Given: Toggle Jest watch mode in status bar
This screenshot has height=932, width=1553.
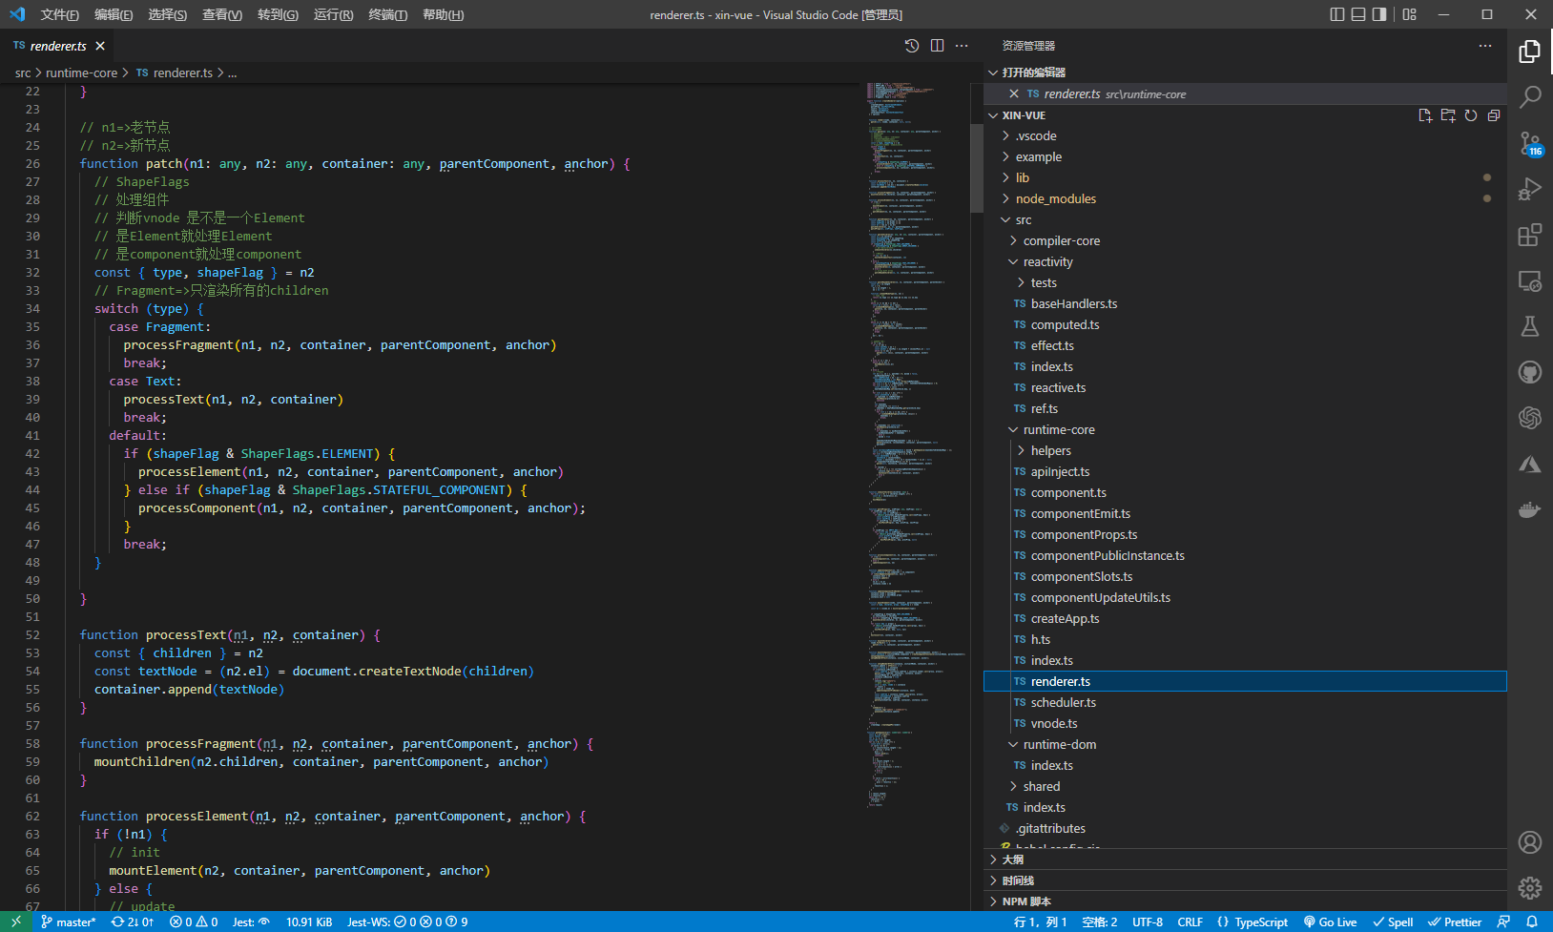Looking at the screenshot, I should 252,922.
